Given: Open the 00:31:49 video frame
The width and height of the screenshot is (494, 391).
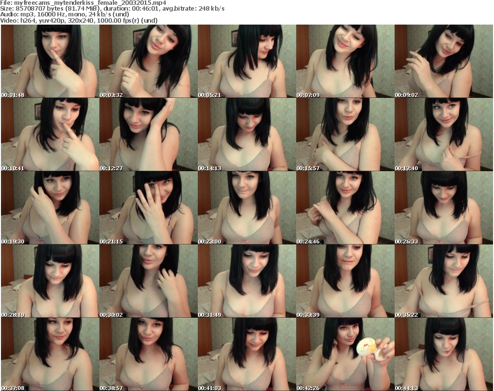Looking at the screenshot, I should pyautogui.click(x=247, y=281).
